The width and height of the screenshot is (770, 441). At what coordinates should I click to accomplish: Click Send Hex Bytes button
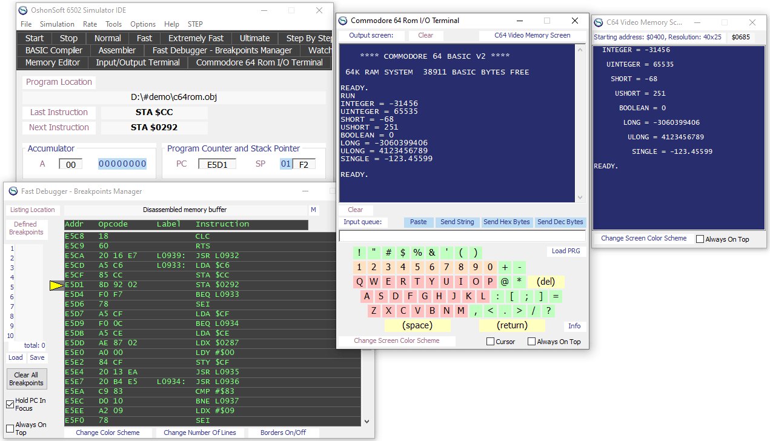click(x=506, y=222)
